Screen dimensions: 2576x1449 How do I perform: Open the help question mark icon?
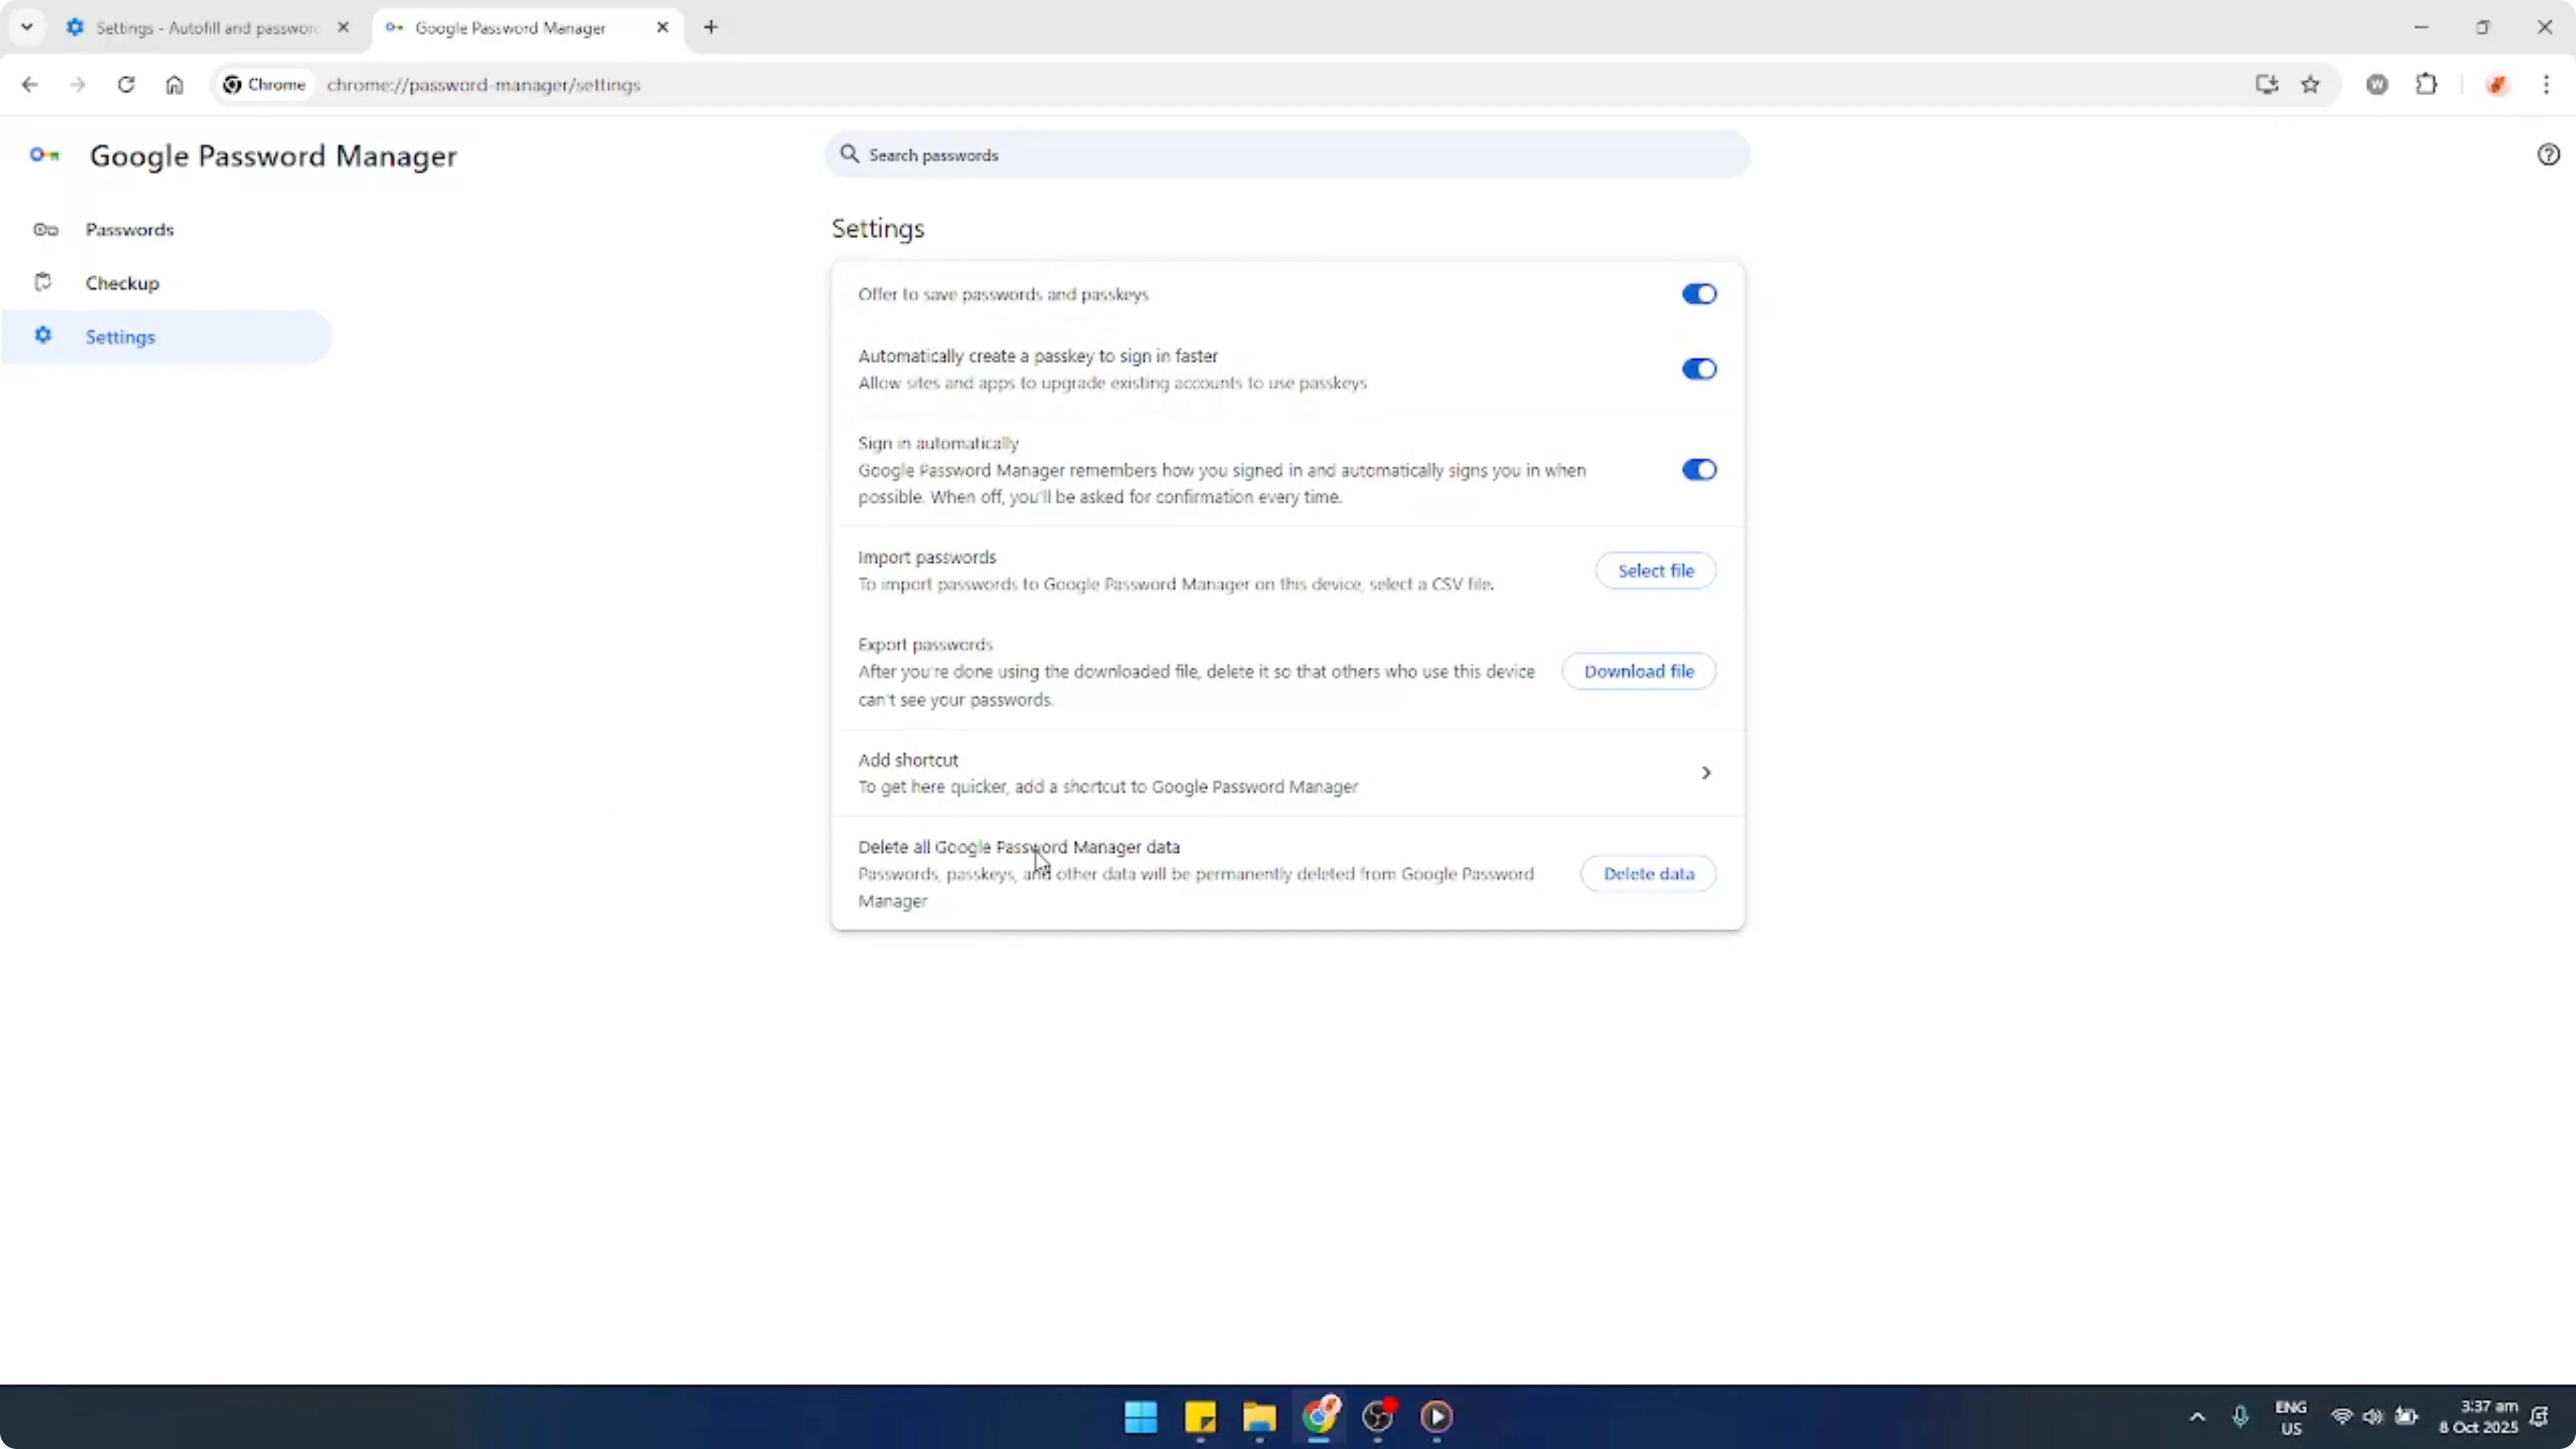pyautogui.click(x=2548, y=155)
